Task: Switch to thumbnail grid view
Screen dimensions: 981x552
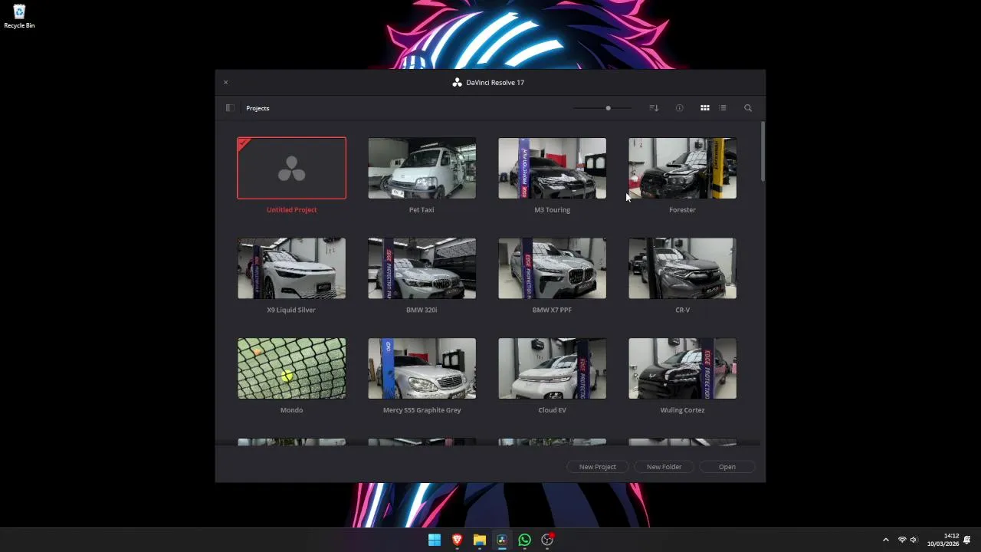Action: click(705, 108)
